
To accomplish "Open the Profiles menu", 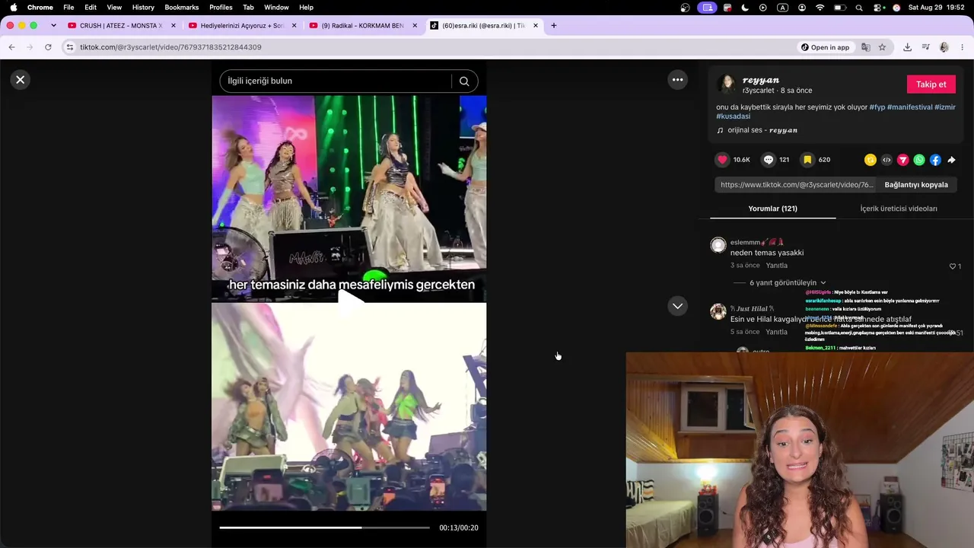I will coord(221,8).
